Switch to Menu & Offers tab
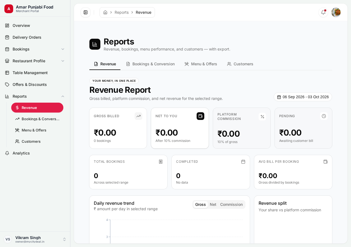Viewport: 351px width, 247px height. pos(201,64)
